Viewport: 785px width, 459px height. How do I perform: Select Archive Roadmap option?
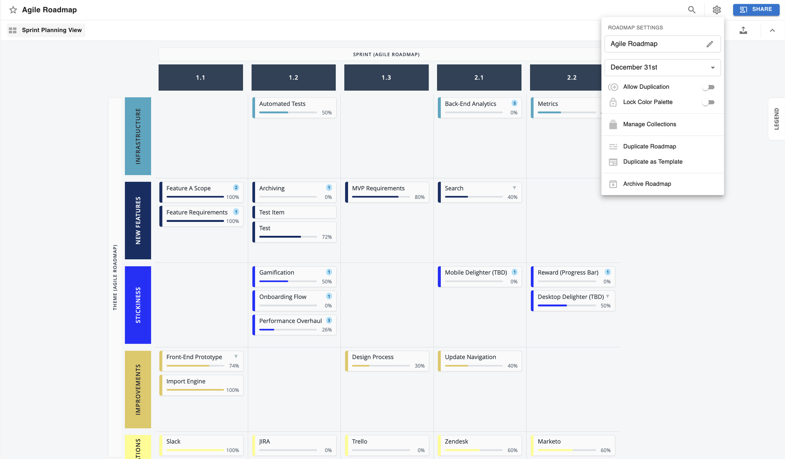point(647,184)
